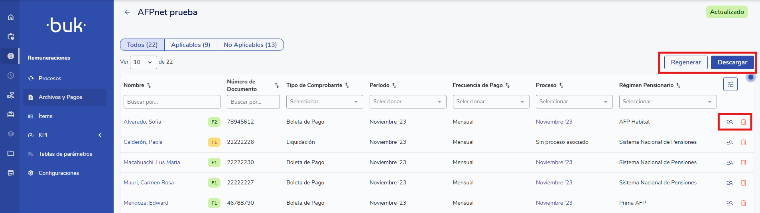Open Archivos y Pagos in sidebar
760x213 pixels.
(x=61, y=97)
